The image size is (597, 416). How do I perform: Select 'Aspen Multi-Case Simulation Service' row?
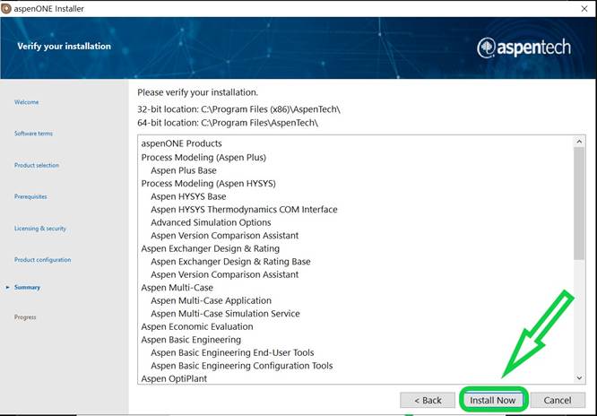225,314
